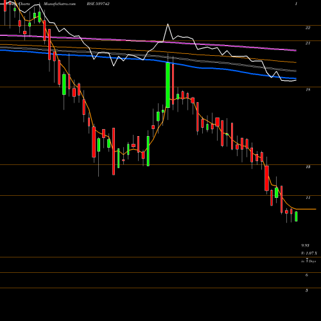321x321 pixels.
Task: Click the 5 price axis label
Action: click(307, 290)
